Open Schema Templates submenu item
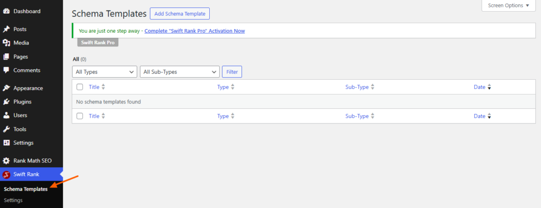Screen dimensions: 541x208 (25, 189)
